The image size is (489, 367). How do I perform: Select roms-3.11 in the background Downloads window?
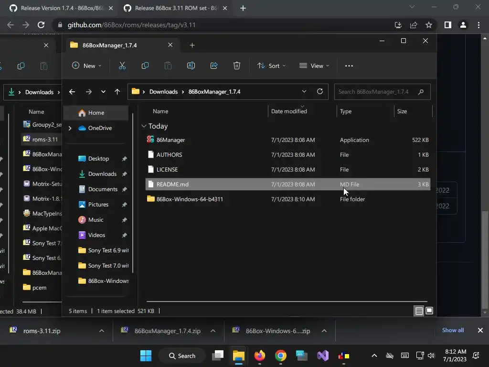(x=42, y=140)
